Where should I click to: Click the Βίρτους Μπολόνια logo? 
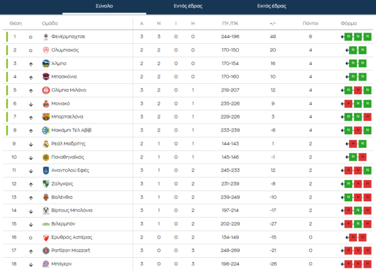point(45,211)
